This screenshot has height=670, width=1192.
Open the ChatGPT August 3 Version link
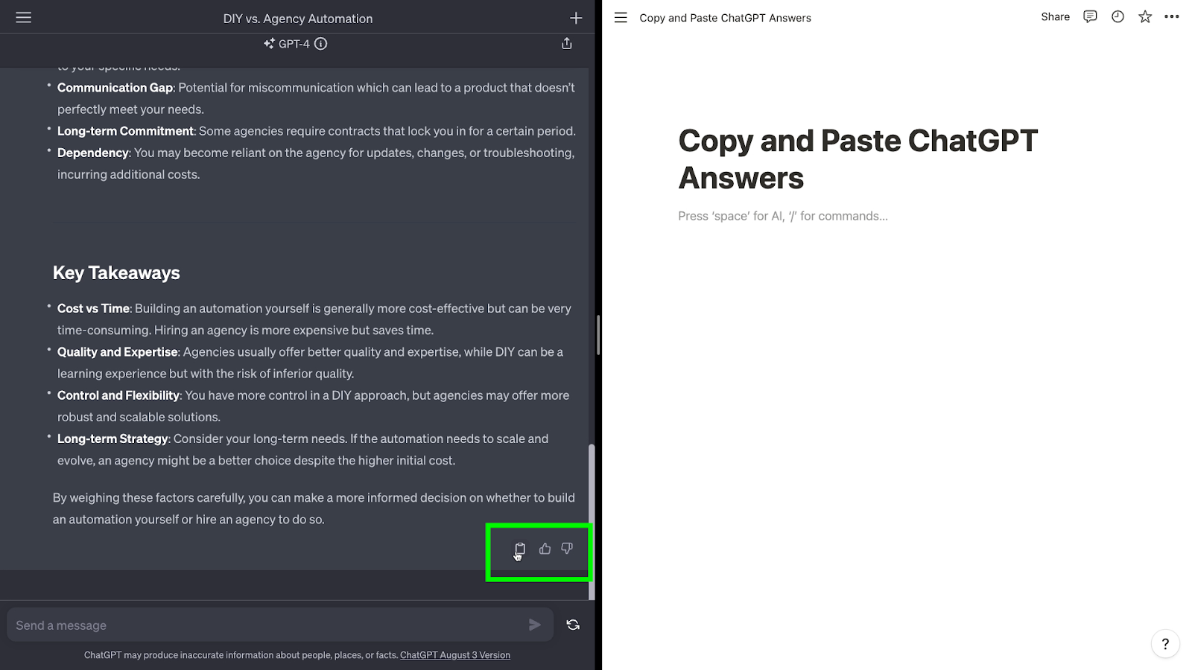tap(455, 655)
